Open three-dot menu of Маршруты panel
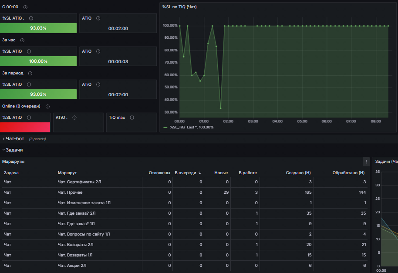 tap(366, 162)
